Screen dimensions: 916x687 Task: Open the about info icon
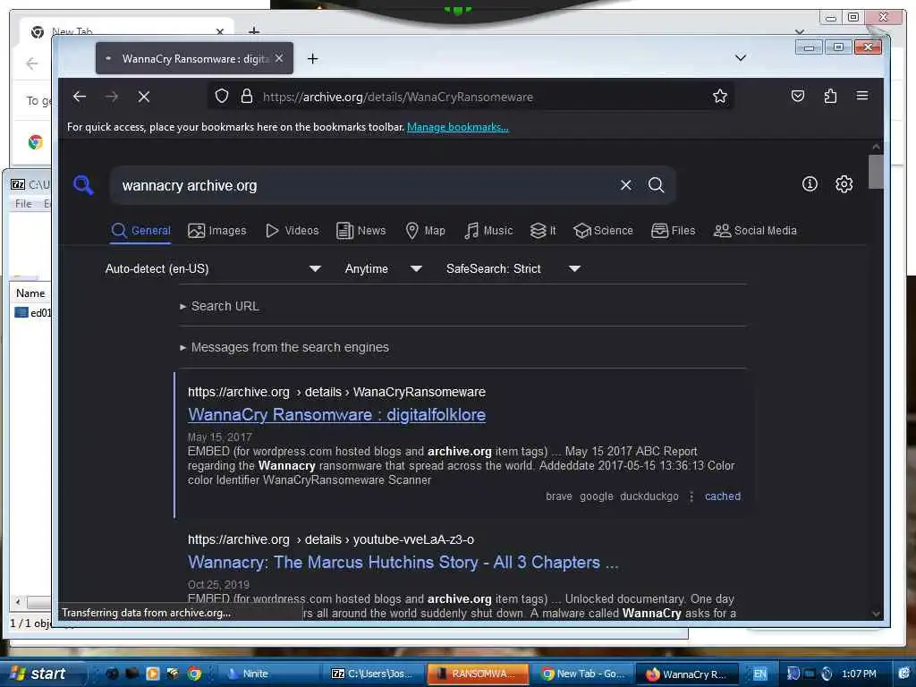810,184
